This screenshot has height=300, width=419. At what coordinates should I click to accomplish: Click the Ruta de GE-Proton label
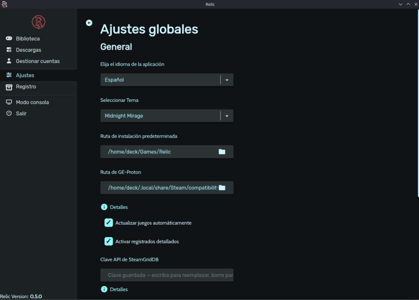(121, 172)
